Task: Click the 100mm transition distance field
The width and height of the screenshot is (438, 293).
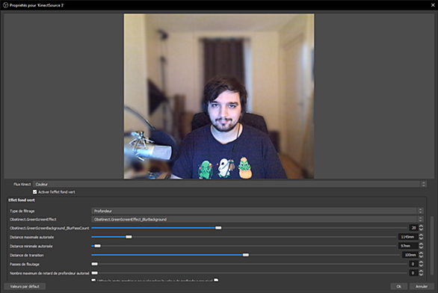Action: tap(410, 255)
